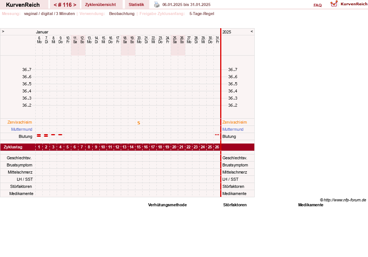Image resolution: width=368 pixels, height=257 pixels.
Task: Select cycle day 20 in Zyklustag row
Action: pos(174,147)
